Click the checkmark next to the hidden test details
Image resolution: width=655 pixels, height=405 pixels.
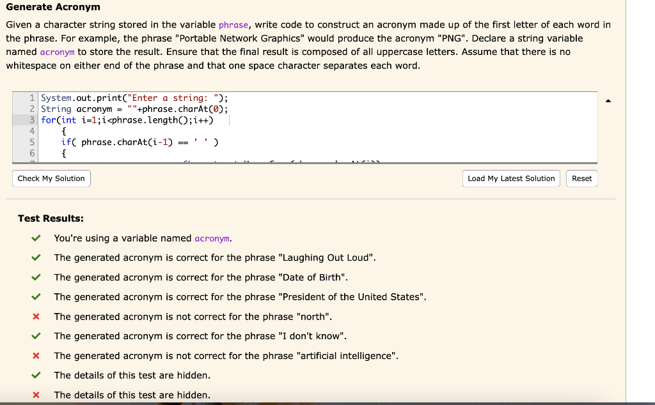point(37,375)
